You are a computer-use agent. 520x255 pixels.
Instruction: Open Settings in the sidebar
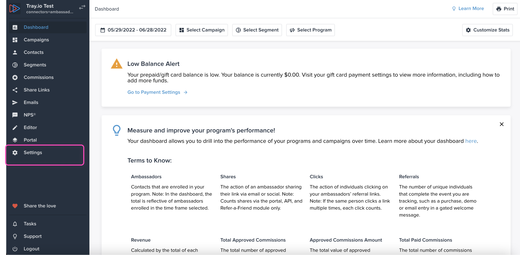(33, 153)
